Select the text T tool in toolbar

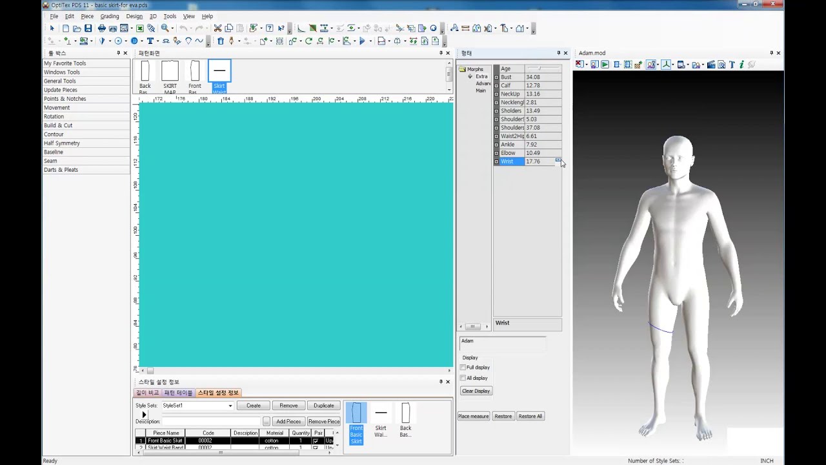point(150,41)
